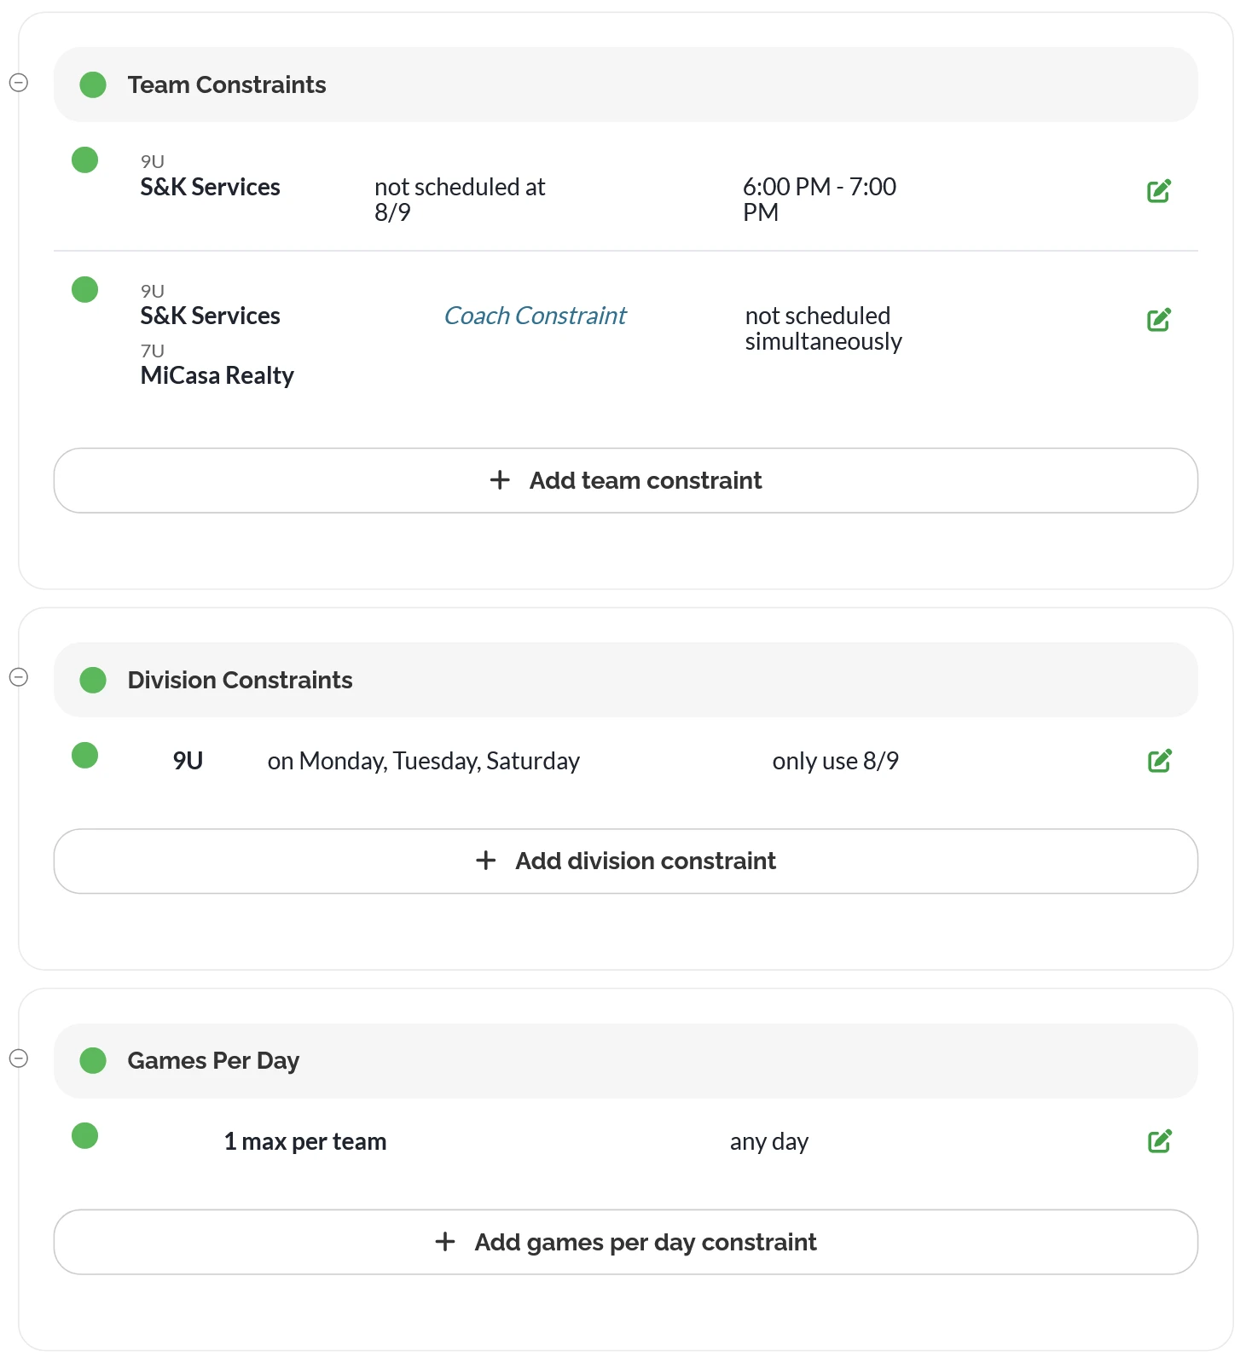
Task: Open the Coach Constraint link
Action: (x=535, y=316)
